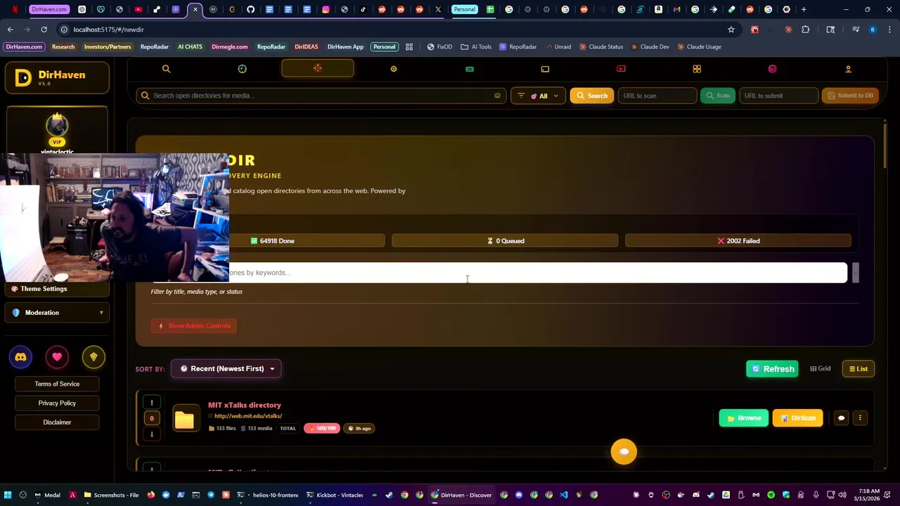The image size is (900, 506).
Task: Open Theme Settings in sidebar
Action: [x=57, y=289]
